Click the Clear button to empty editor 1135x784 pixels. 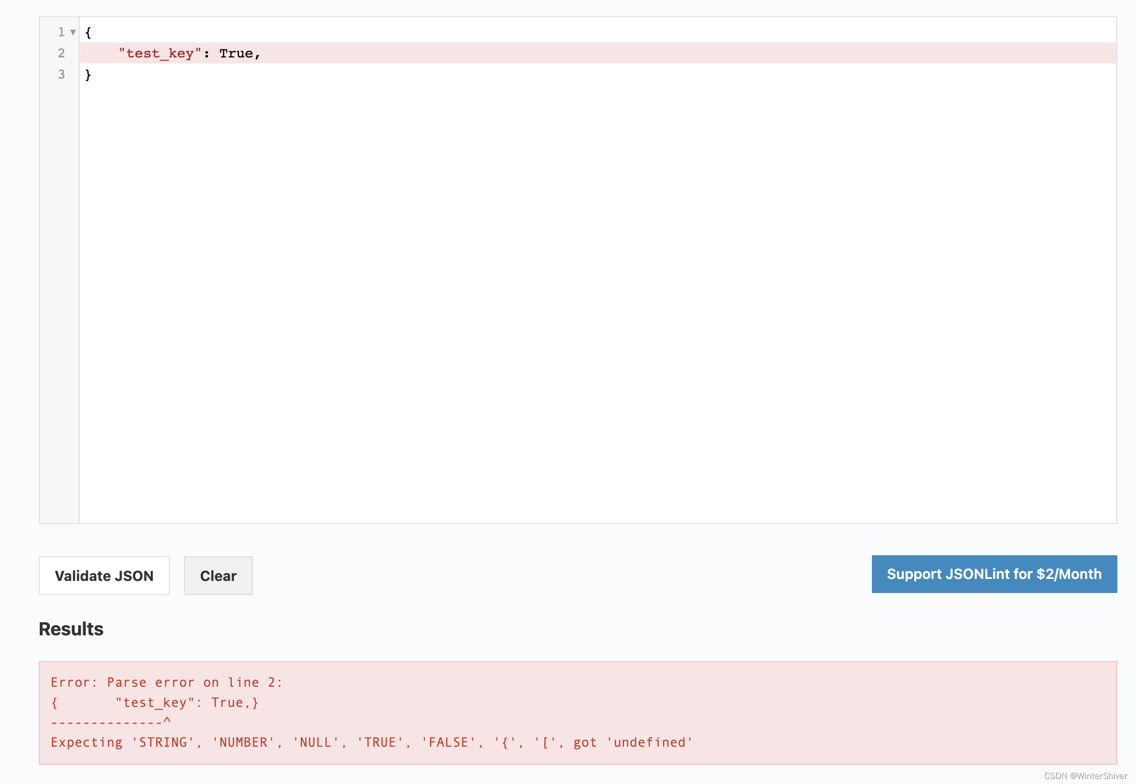218,575
